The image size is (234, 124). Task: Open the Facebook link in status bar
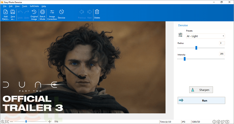(x=219, y=122)
